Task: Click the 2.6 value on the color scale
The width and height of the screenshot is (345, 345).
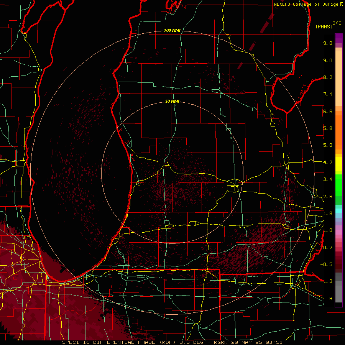Action: (328, 197)
